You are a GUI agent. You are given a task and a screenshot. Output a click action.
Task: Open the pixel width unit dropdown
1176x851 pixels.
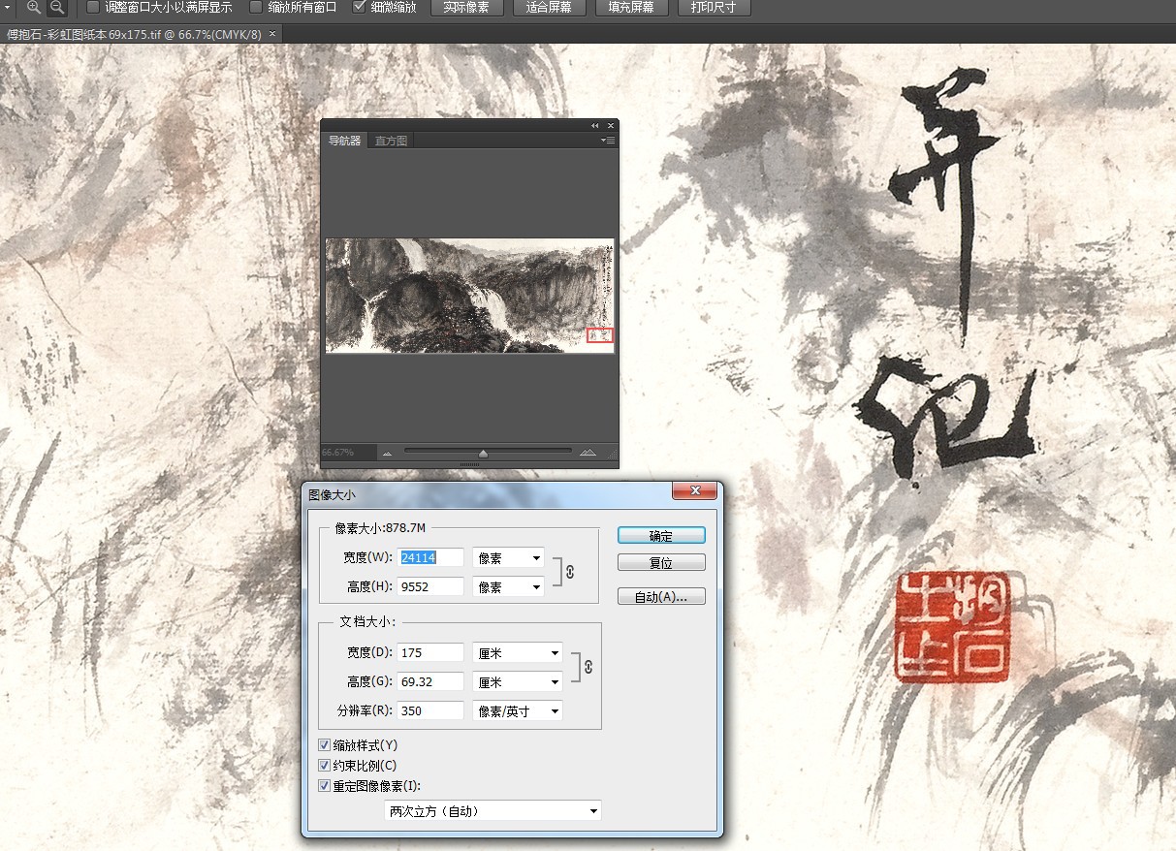click(x=508, y=557)
